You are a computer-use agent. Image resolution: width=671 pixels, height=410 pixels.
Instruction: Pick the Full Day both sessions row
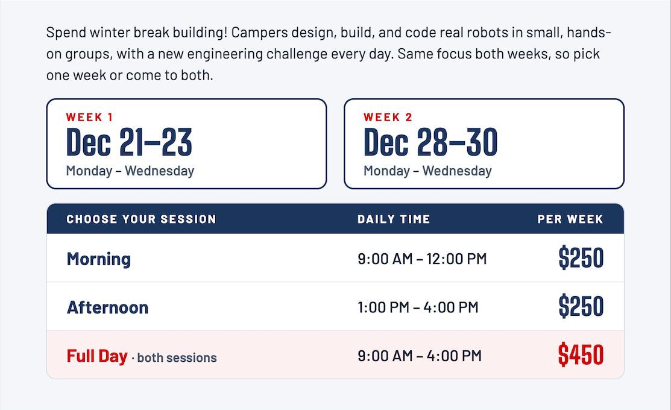[x=335, y=355]
